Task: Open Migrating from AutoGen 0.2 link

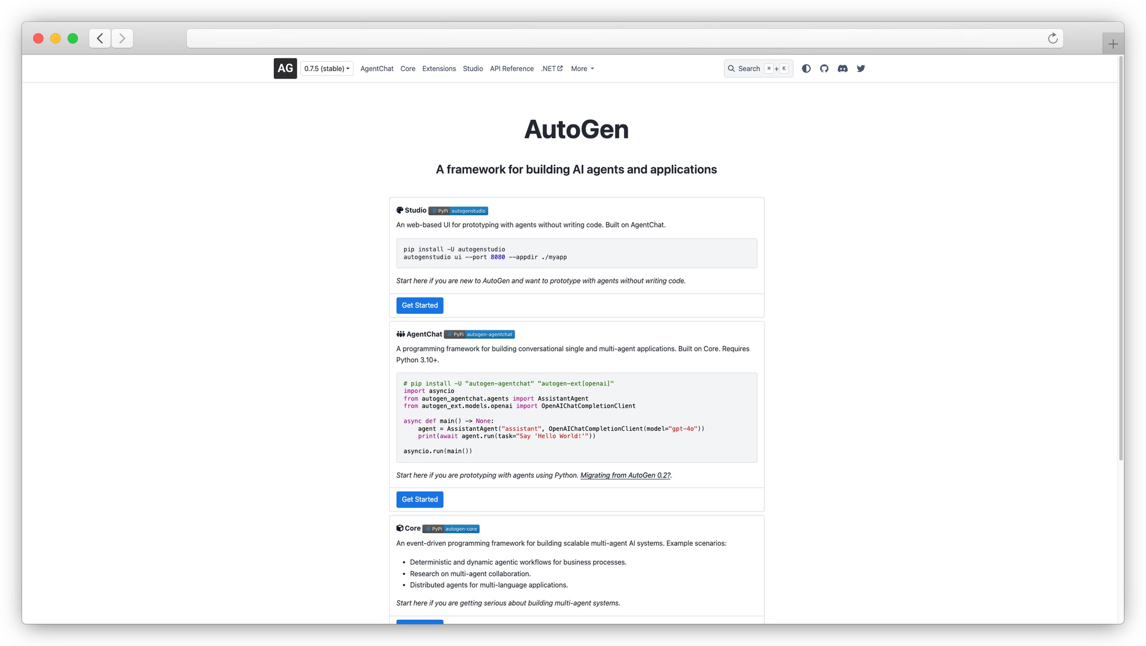Action: [x=625, y=475]
